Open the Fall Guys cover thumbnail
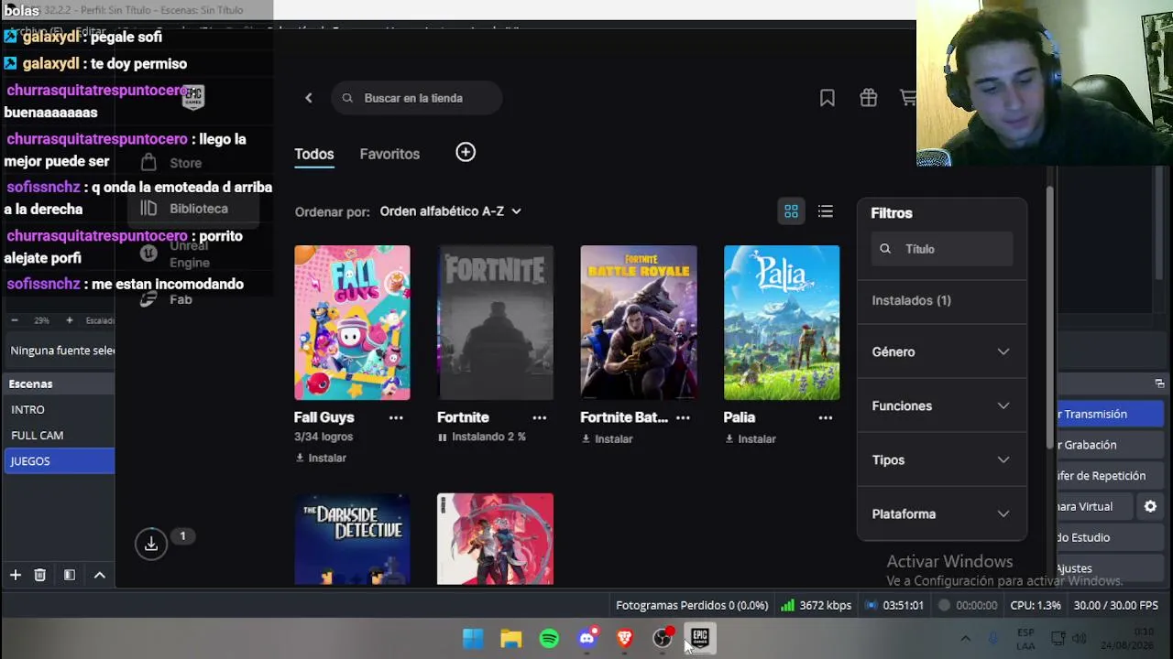Viewport: 1173px width, 659px height. [x=352, y=322]
